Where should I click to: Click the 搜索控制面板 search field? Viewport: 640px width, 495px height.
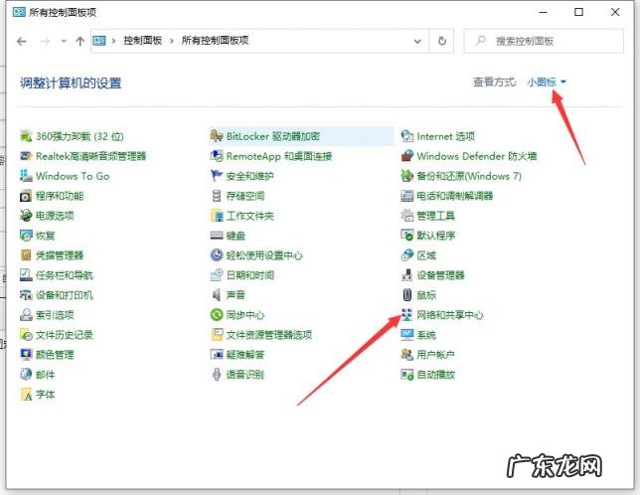pyautogui.click(x=544, y=41)
